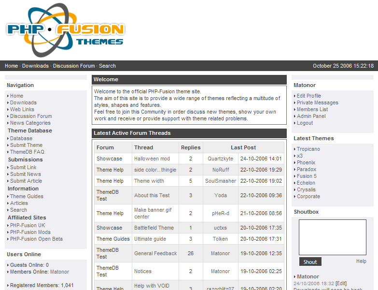Click Logout link
This screenshot has height=290, width=378.
click(x=305, y=123)
